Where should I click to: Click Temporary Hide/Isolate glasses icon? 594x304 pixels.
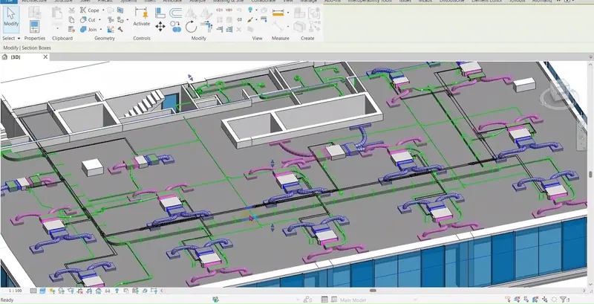(x=108, y=291)
